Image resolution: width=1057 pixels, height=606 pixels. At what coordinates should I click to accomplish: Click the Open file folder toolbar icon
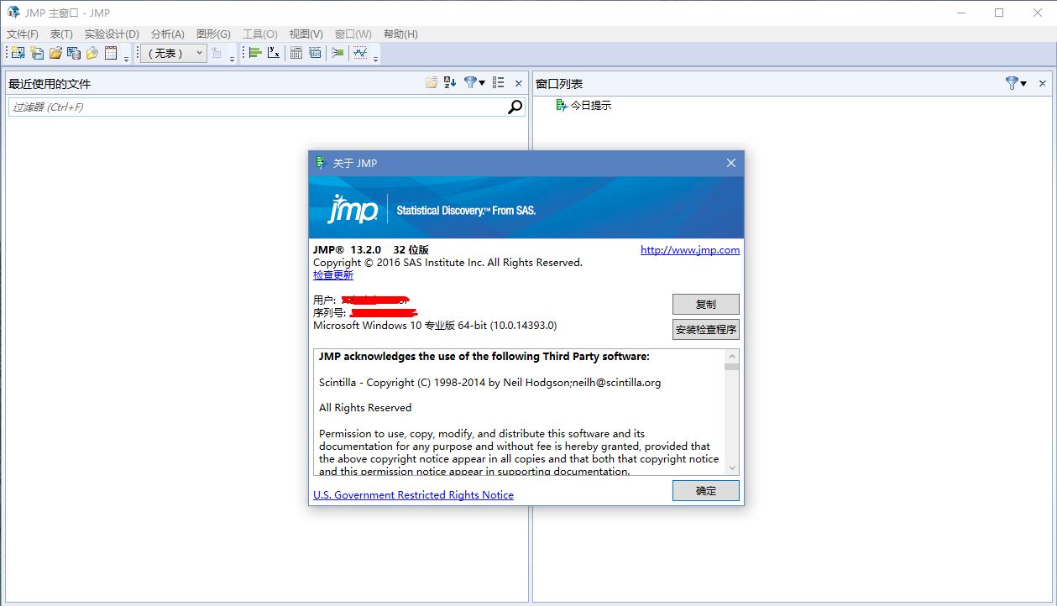[55, 53]
